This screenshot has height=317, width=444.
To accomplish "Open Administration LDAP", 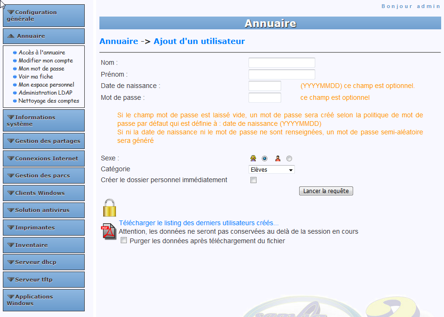I will pos(45,93).
